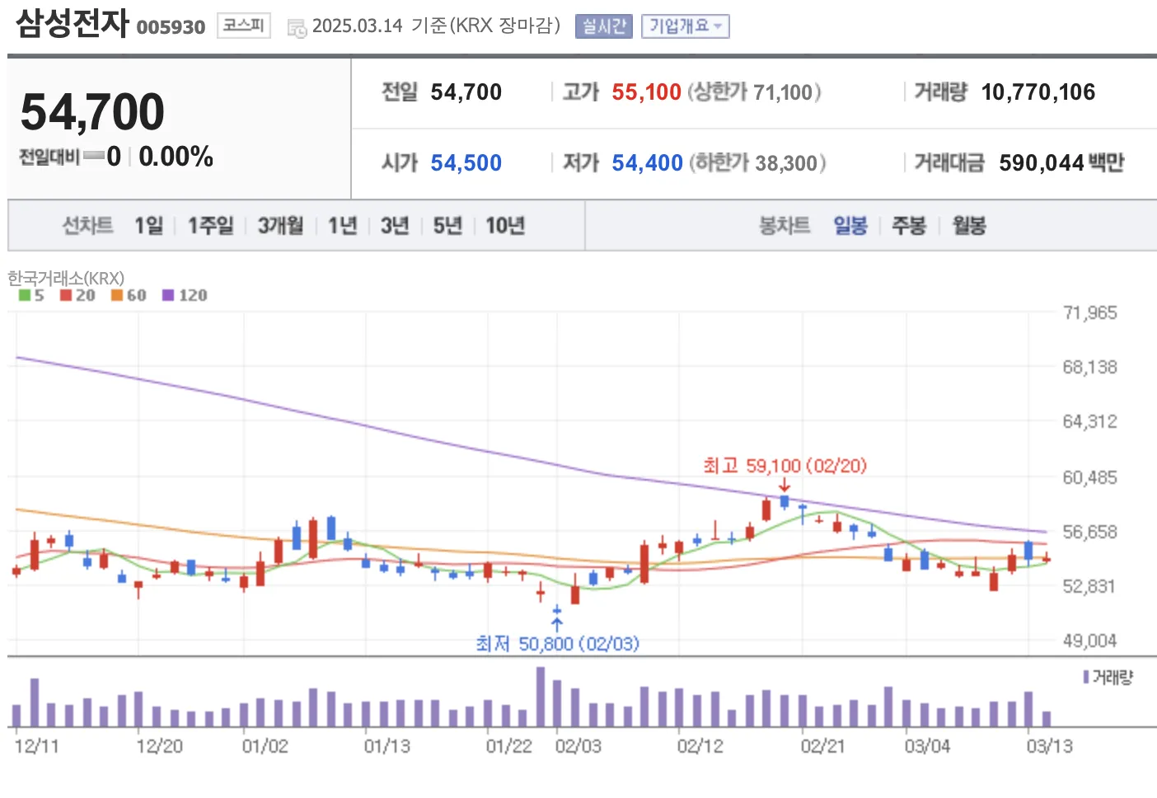Click the green 5-day moving average swatch
This screenshot has height=798, width=1157.
point(25,295)
